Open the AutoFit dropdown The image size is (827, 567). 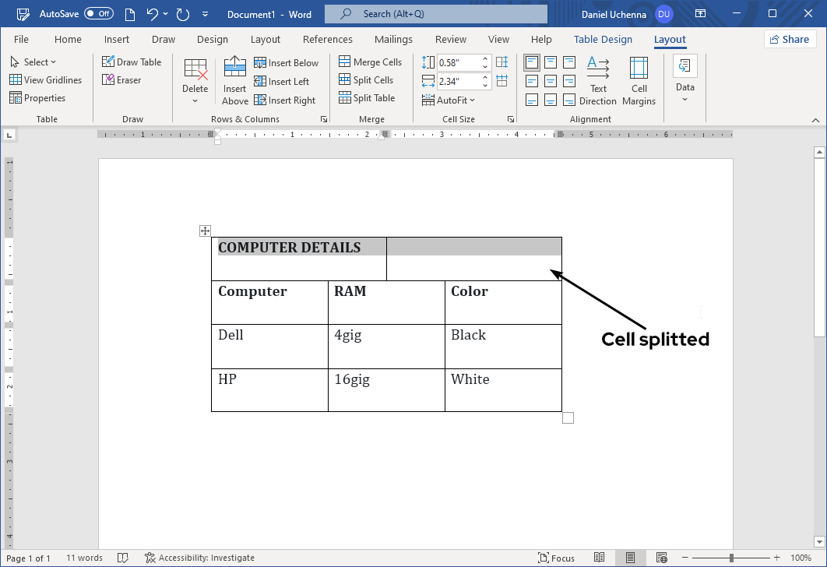450,100
